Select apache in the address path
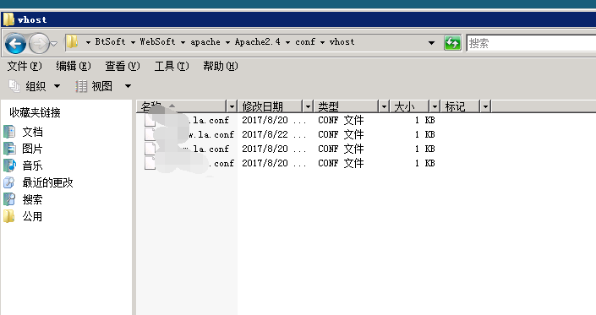The height and width of the screenshot is (315, 596). pyautogui.click(x=205, y=41)
